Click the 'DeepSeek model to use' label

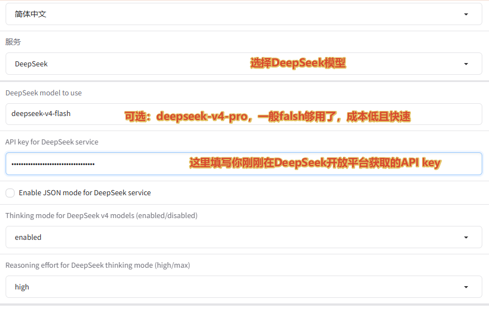(44, 93)
